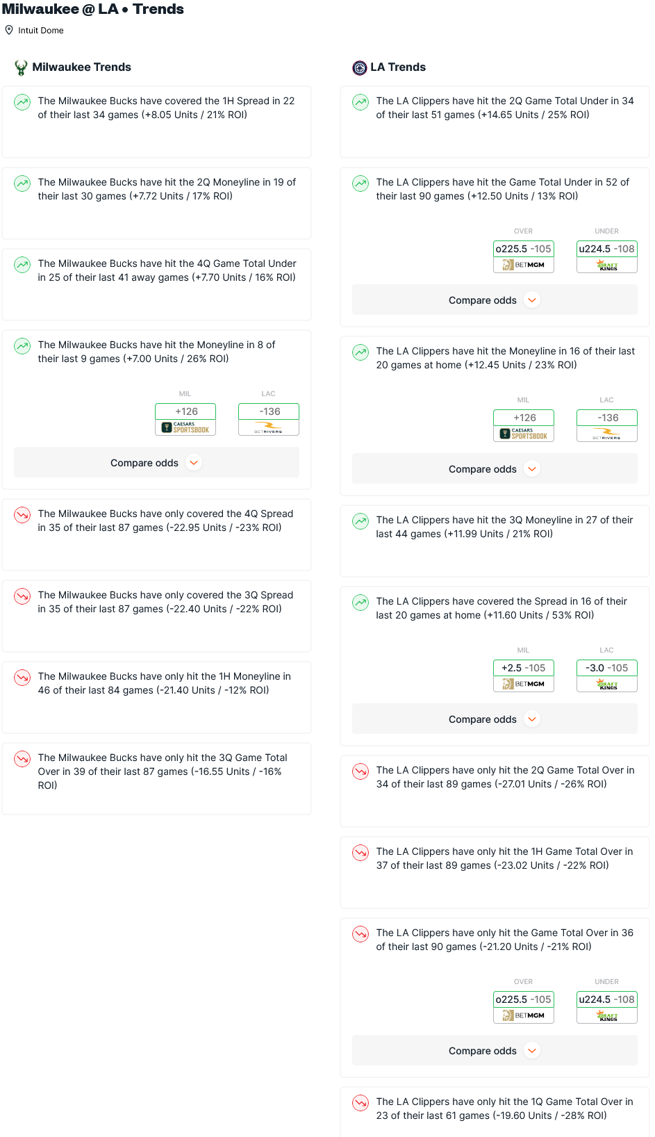The width and height of the screenshot is (655, 1137).
Task: Open Compare odds under Clippers home Moneyline trend
Action: coord(495,469)
